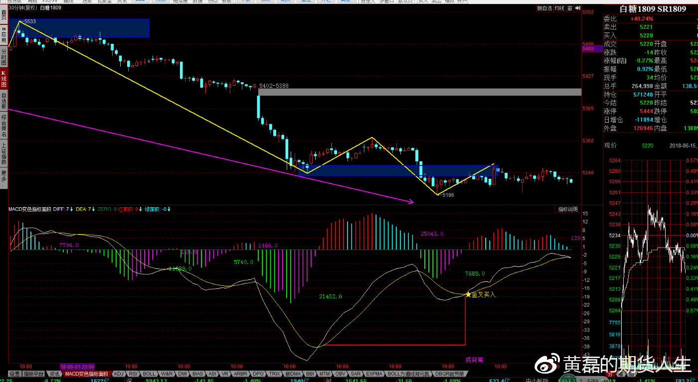Switch to the OBV indicator tab
The image size is (698, 382).
[x=341, y=374]
